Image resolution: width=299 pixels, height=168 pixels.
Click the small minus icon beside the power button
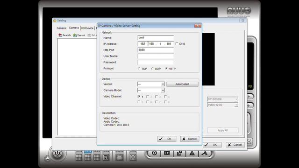[x=48, y=159]
